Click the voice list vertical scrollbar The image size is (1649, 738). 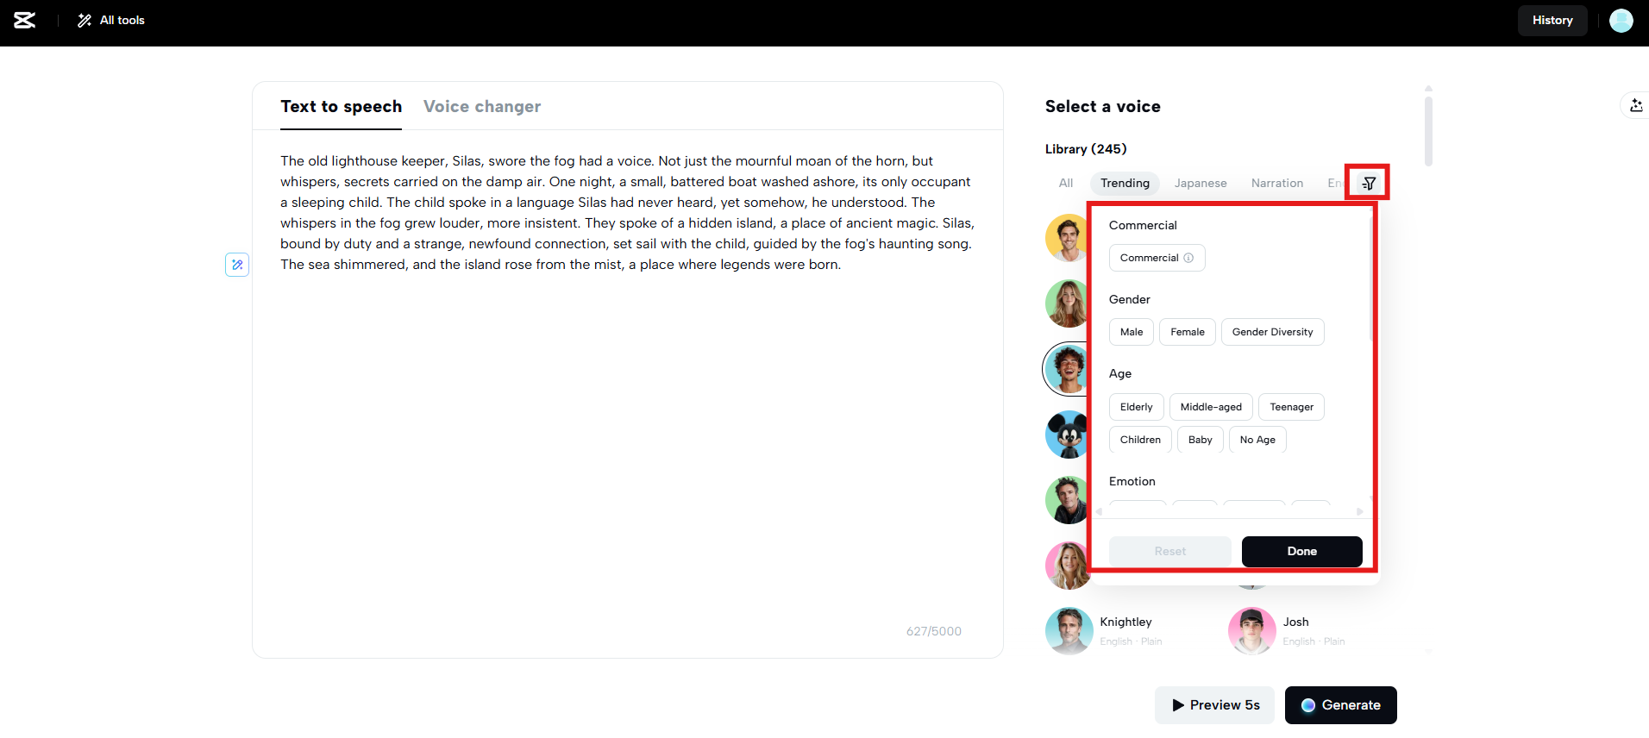[1428, 131]
